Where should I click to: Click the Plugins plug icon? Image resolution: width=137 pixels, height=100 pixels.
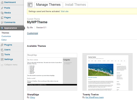click(2, 45)
